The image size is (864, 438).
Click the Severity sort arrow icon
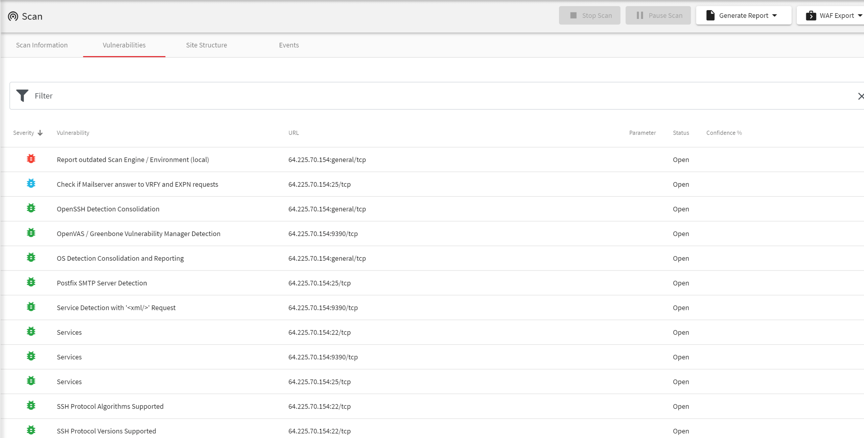tap(40, 133)
